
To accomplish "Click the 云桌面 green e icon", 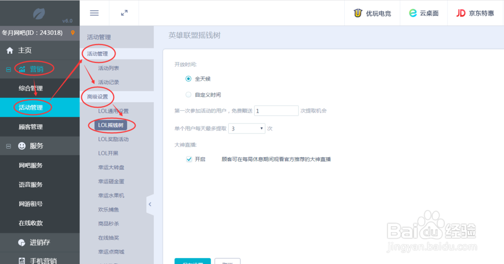I will pyautogui.click(x=413, y=13).
